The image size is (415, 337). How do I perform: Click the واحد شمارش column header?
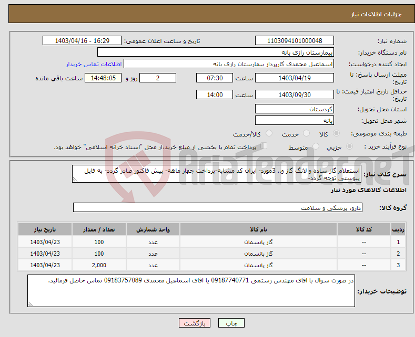153,229
